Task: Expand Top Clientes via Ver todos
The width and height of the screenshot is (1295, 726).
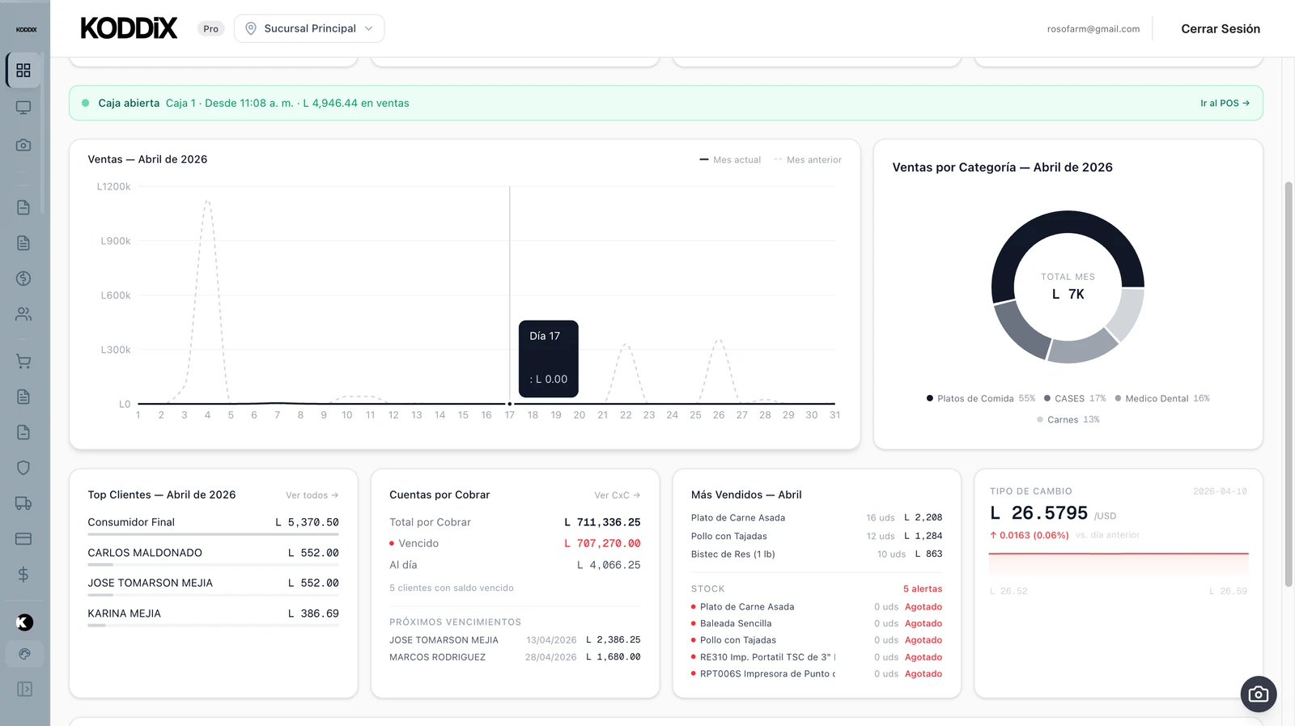Action: click(312, 495)
